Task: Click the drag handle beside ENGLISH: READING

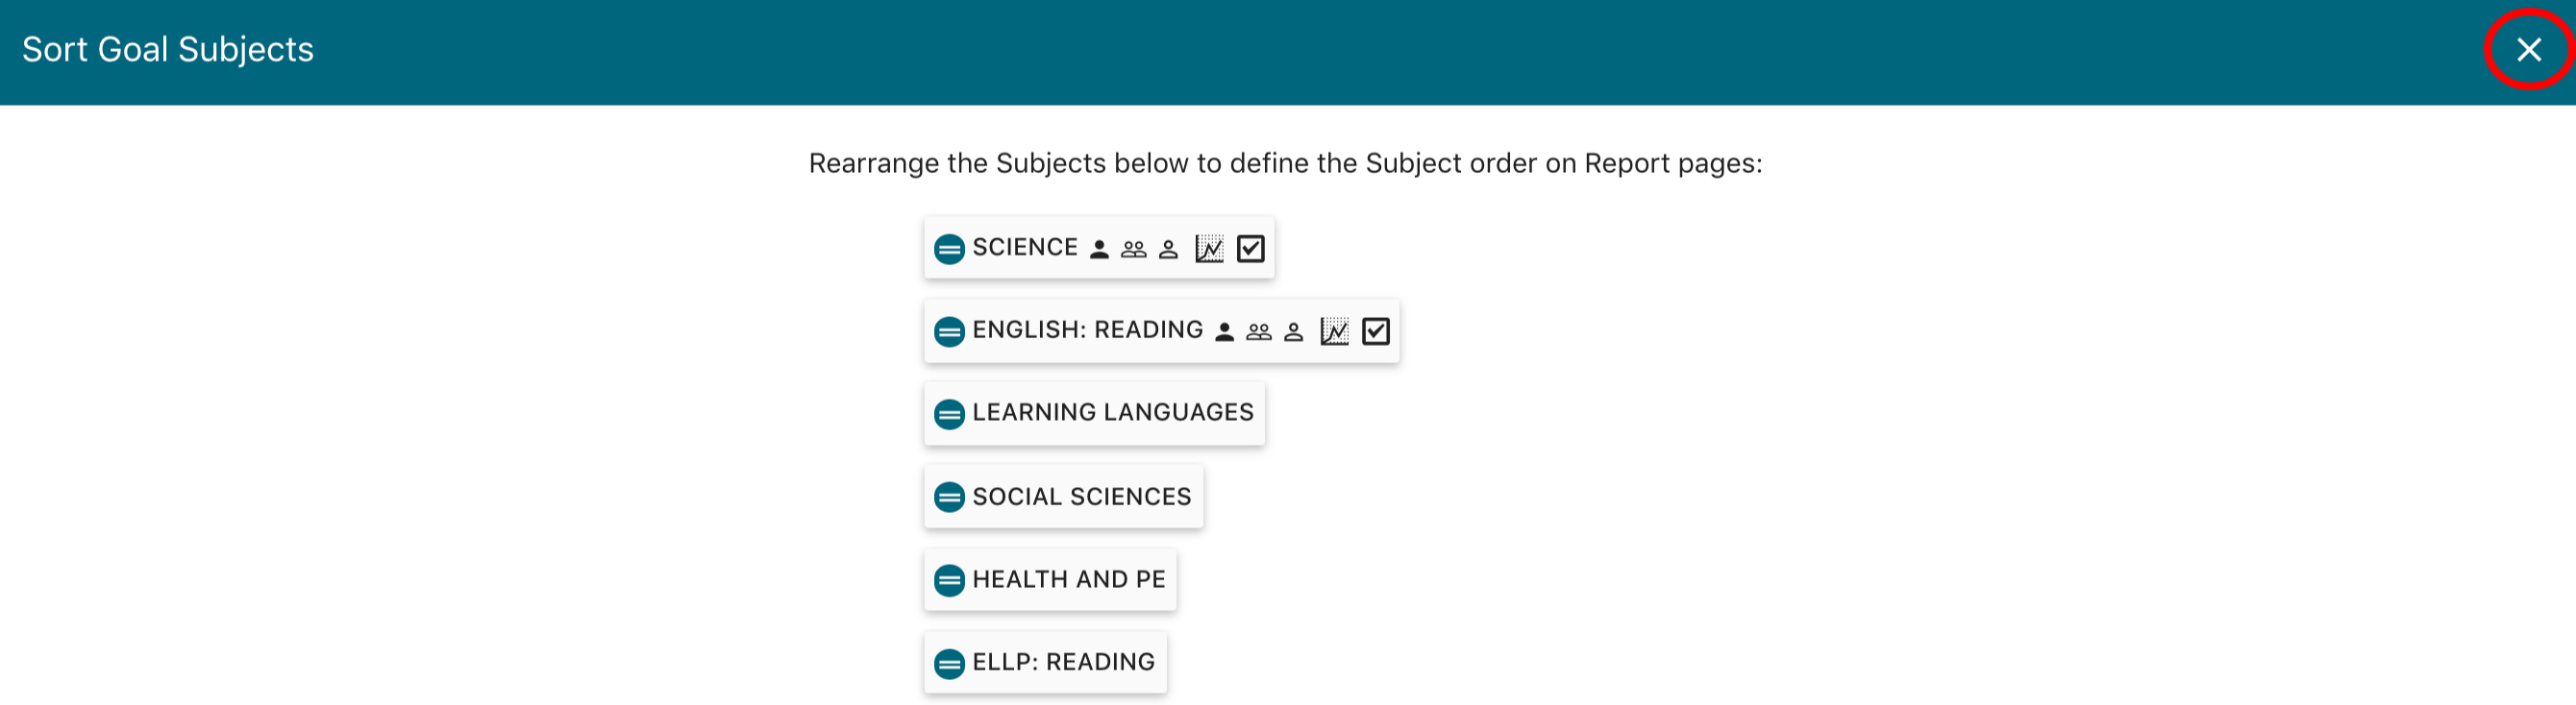Action: click(x=948, y=331)
